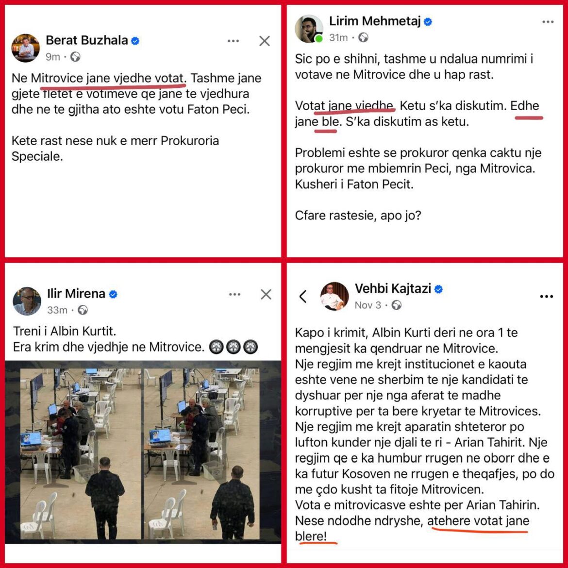Open Ilir Mirena's profile picture

point(27,301)
